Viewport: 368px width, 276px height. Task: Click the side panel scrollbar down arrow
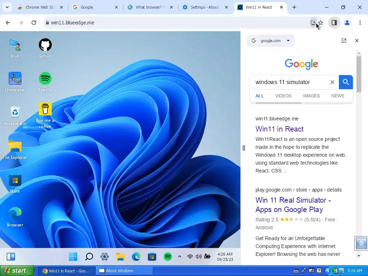point(359,256)
